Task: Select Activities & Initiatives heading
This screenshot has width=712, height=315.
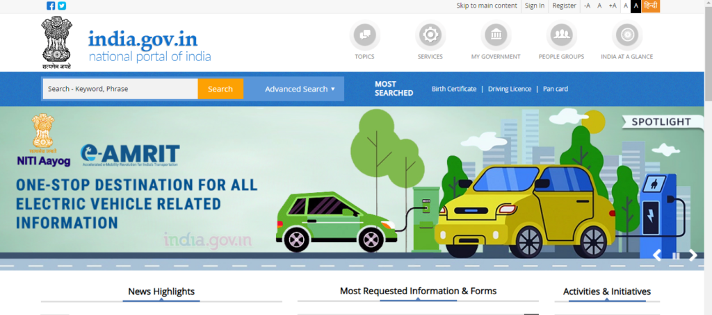Action: (x=606, y=291)
